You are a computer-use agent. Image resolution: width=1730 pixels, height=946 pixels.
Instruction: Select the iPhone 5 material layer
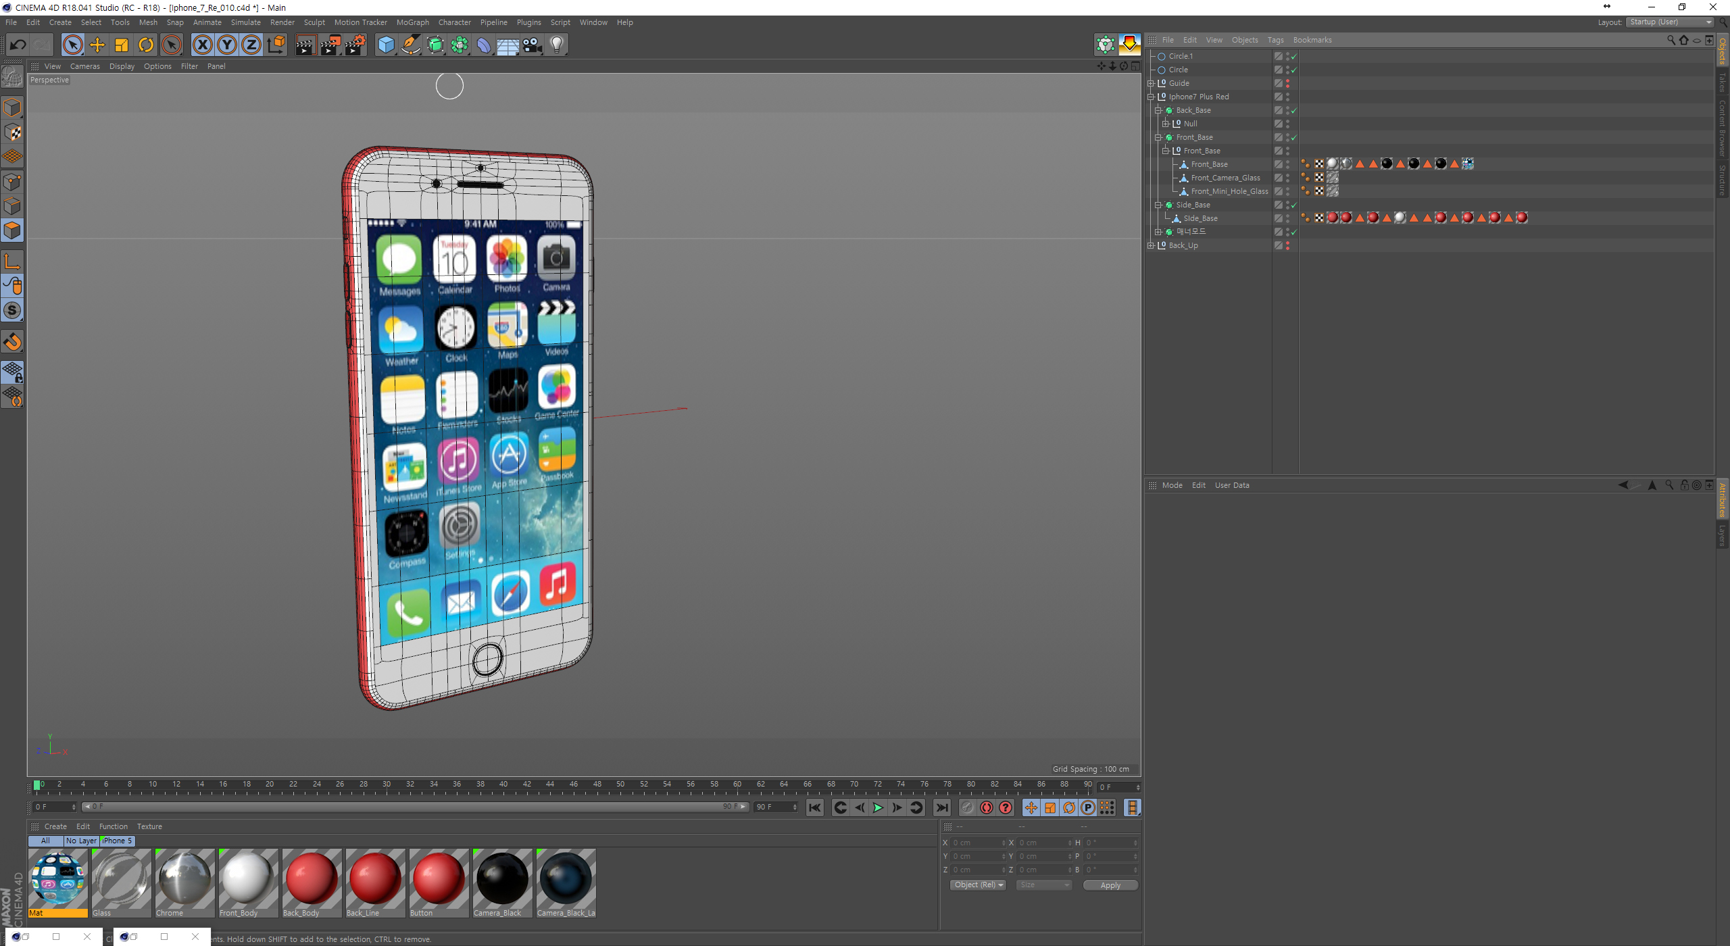coord(117,841)
